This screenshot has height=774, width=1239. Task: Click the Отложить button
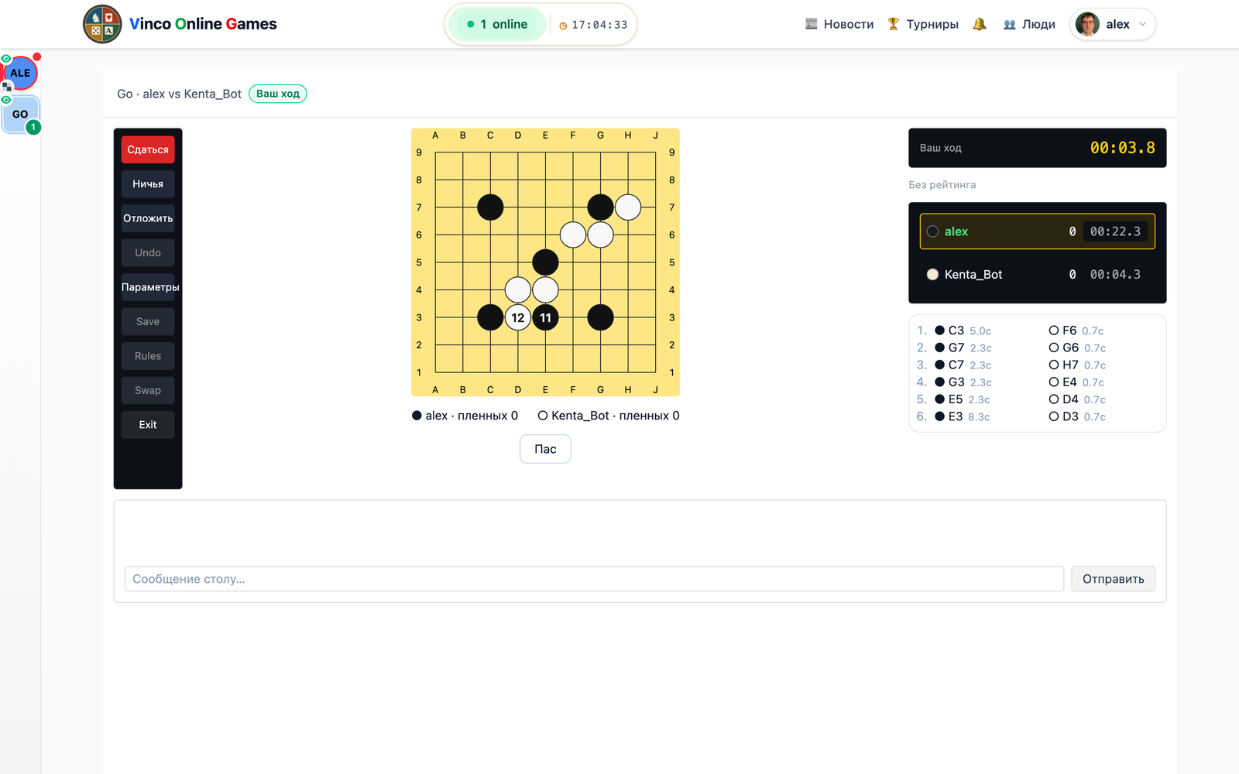[148, 218]
